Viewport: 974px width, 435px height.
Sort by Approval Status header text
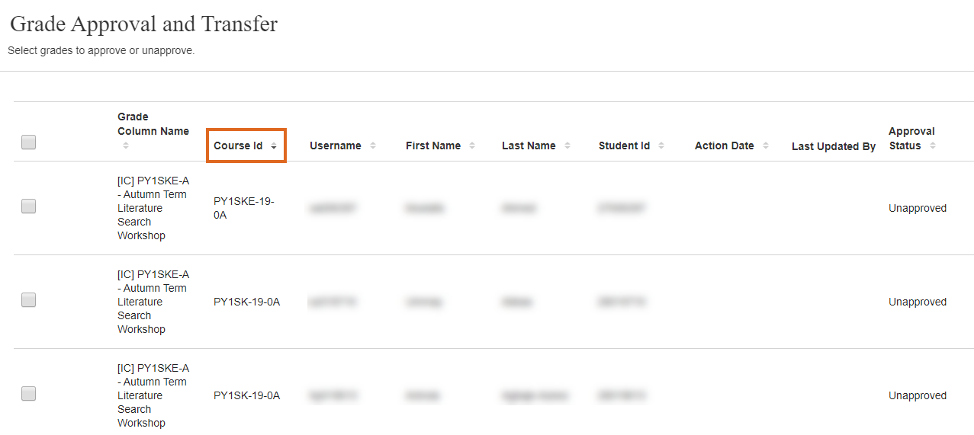(911, 138)
